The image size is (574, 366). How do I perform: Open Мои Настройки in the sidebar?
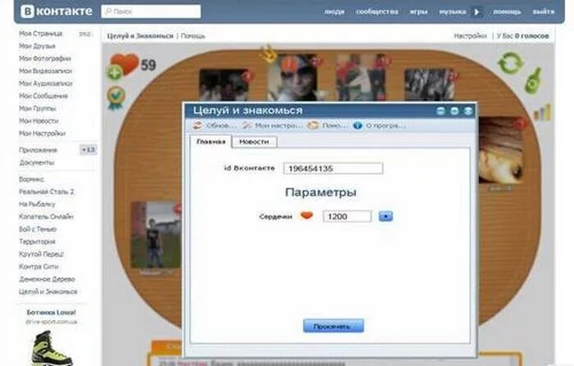point(42,133)
